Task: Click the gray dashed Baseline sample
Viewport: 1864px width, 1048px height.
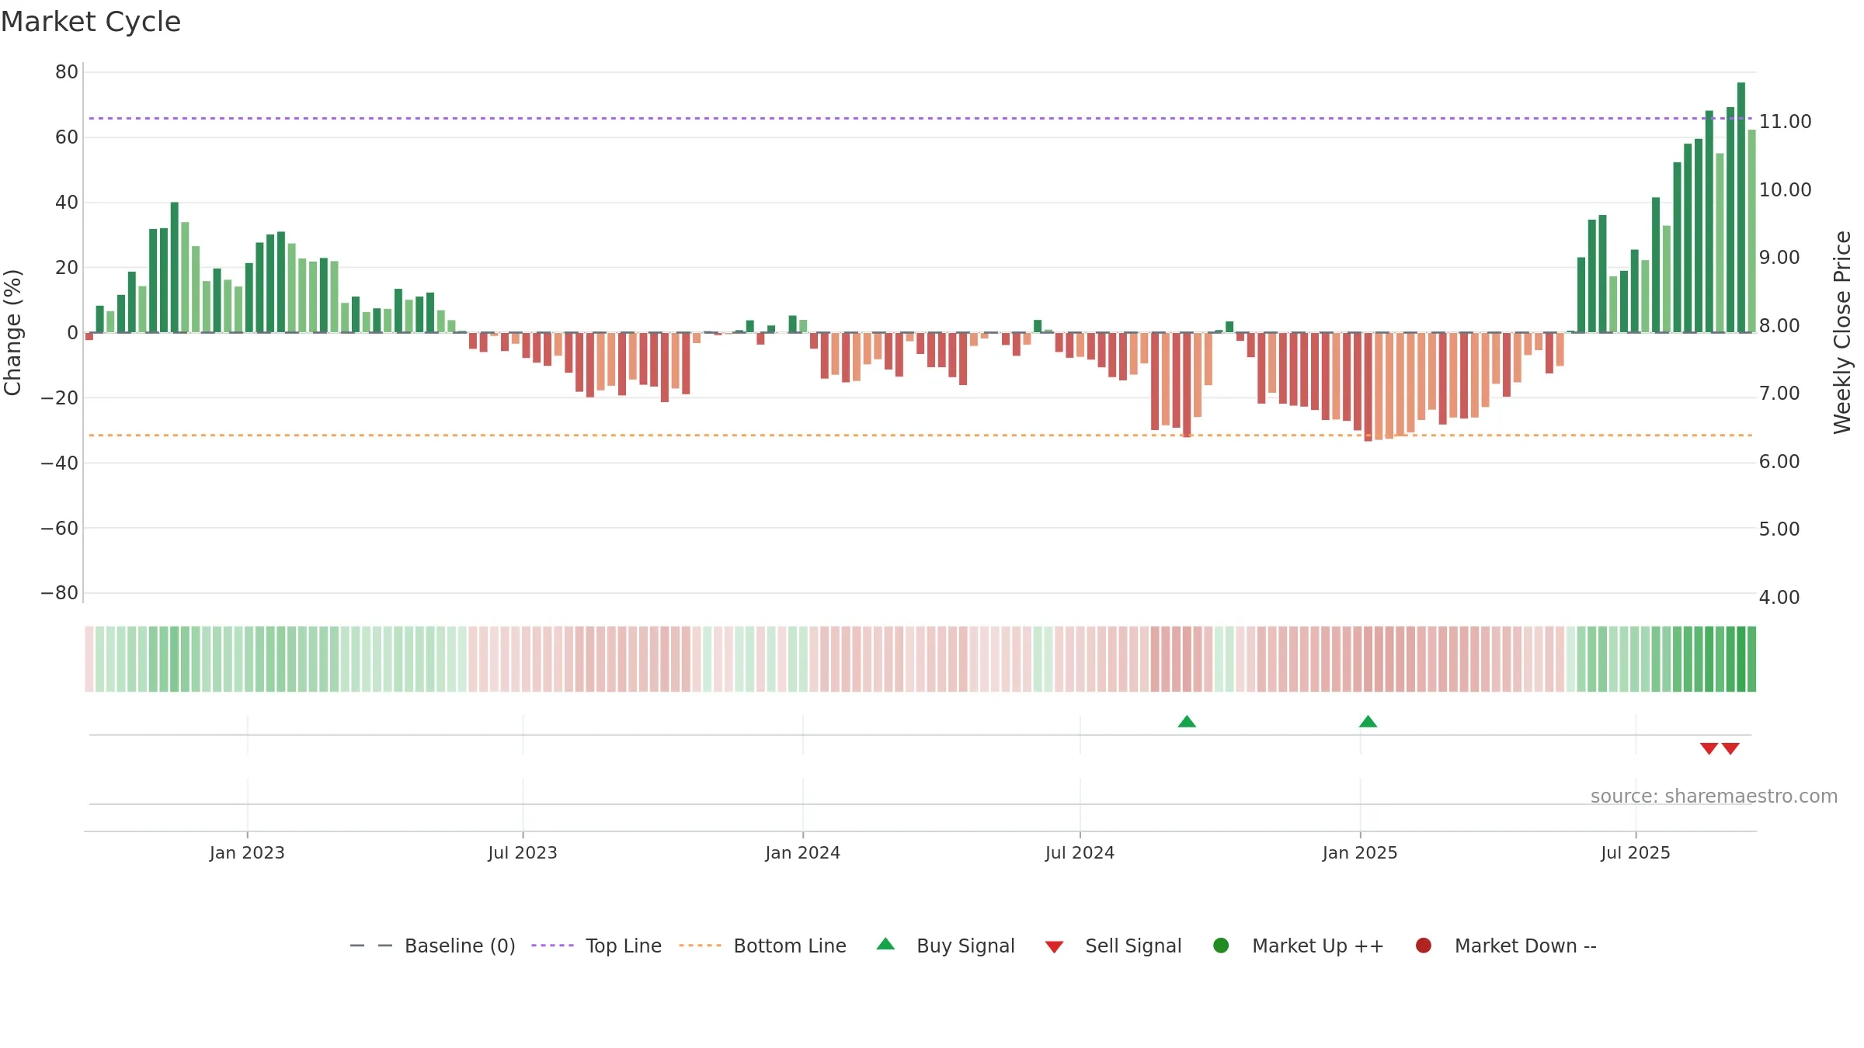Action: [x=370, y=946]
